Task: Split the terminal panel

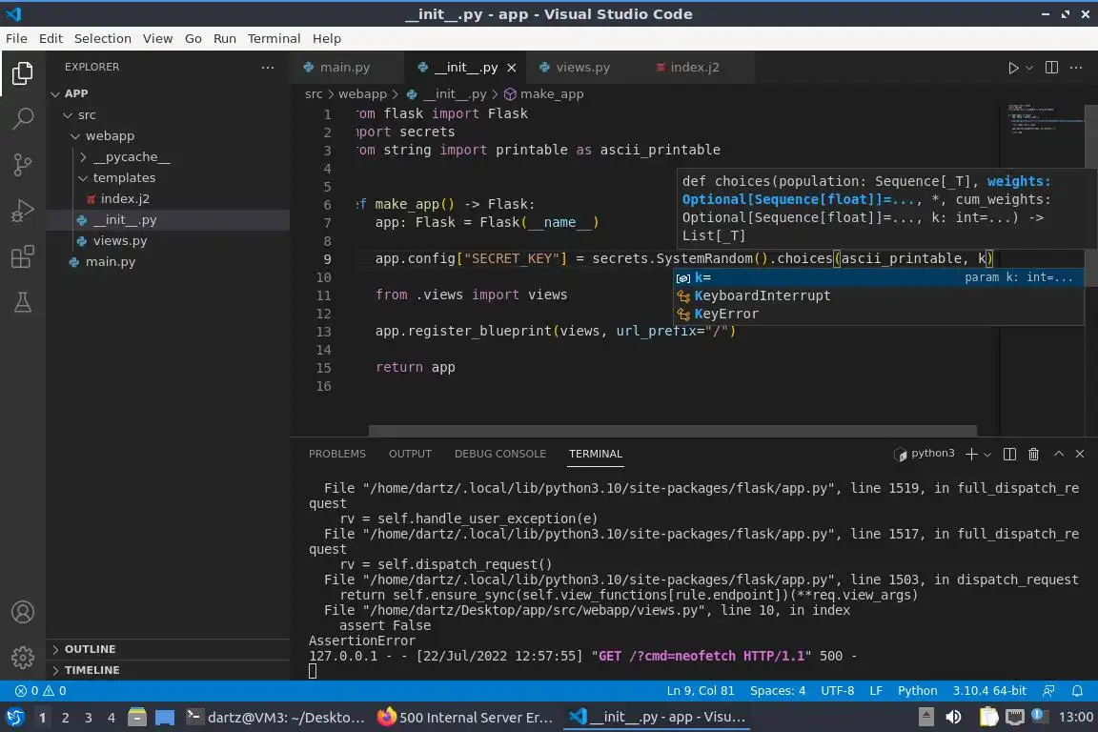Action: (1009, 454)
